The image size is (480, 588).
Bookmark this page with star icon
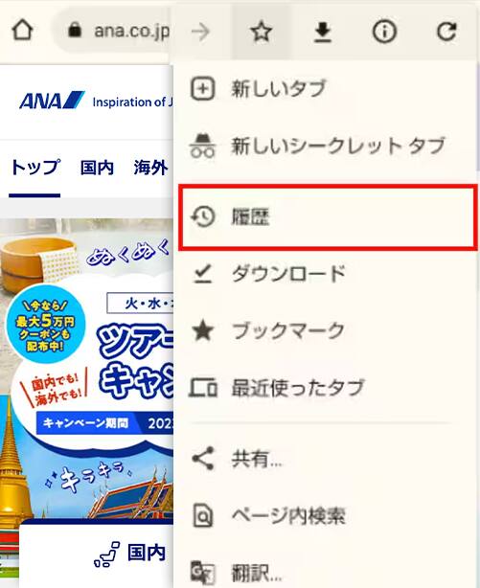(x=261, y=32)
